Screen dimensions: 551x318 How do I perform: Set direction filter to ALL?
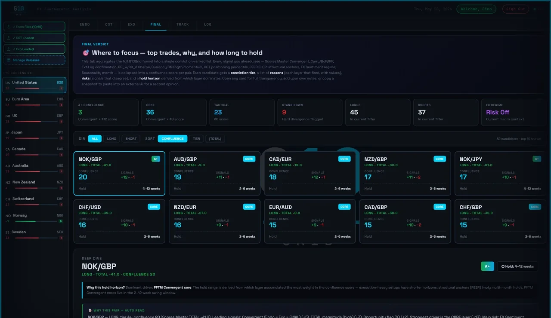pyautogui.click(x=95, y=138)
